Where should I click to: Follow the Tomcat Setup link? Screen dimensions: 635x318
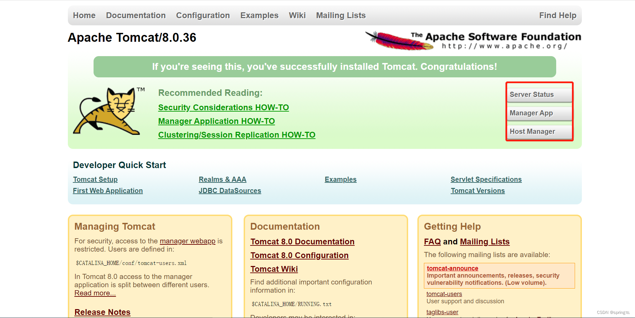coord(95,179)
